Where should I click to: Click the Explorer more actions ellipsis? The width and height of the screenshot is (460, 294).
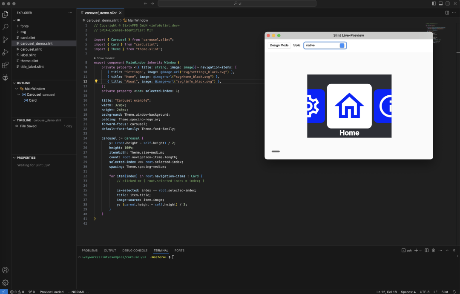(x=70, y=13)
